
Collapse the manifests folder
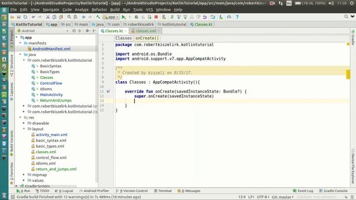[x=20, y=43]
